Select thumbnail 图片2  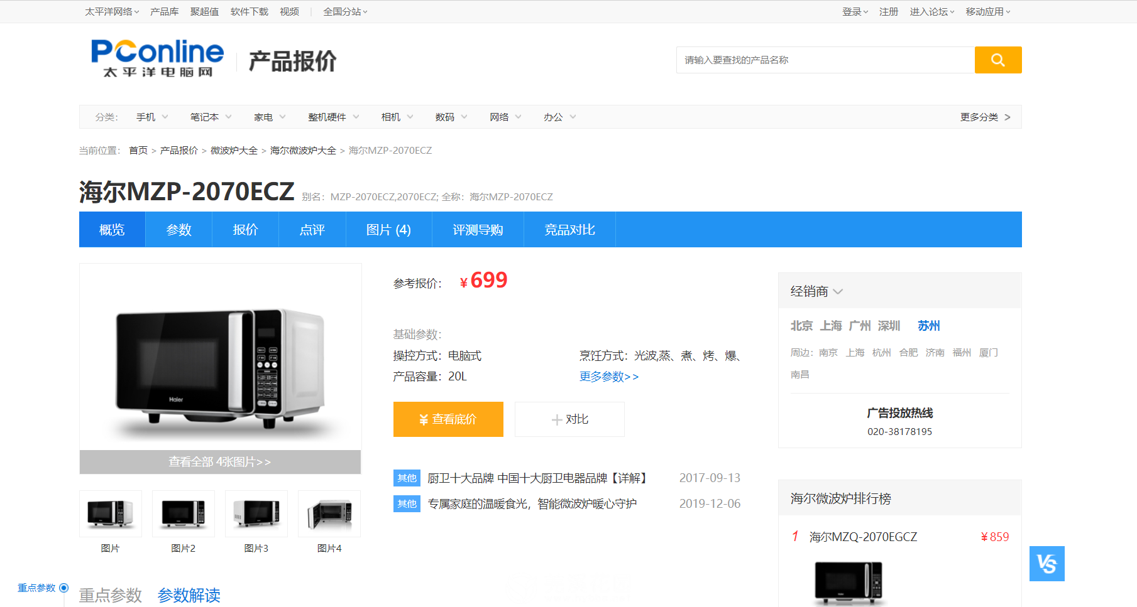(x=184, y=513)
